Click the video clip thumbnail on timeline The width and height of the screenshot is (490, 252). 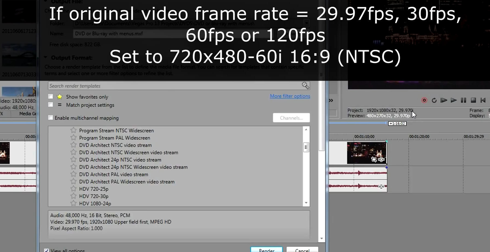367,153
